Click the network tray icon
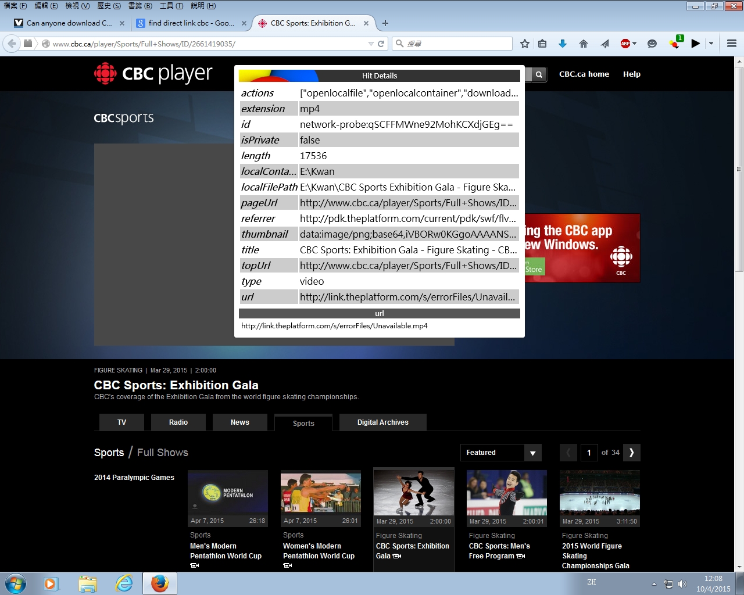744x595 pixels. tap(668, 584)
